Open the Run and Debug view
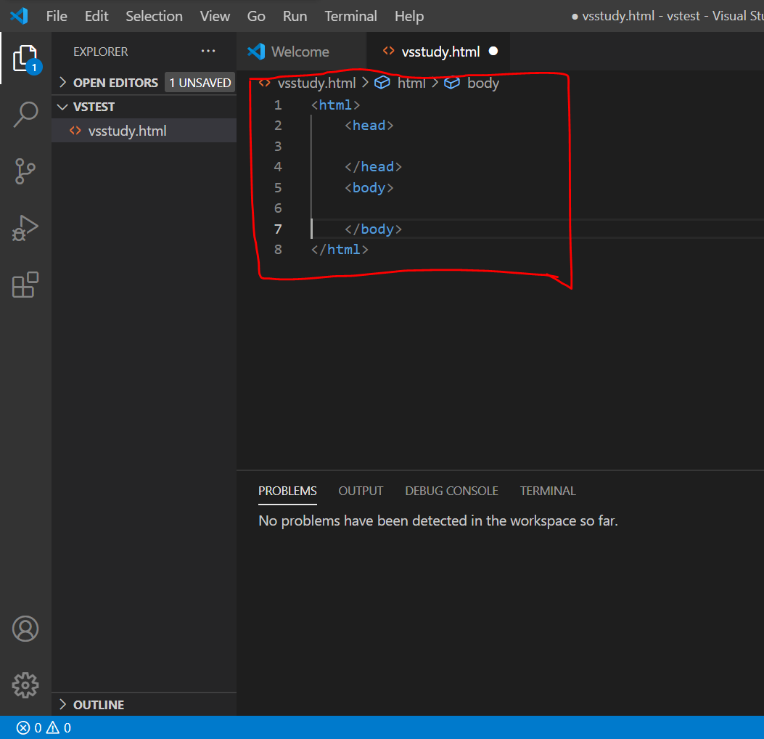Viewport: 764px width, 739px height. [x=25, y=228]
